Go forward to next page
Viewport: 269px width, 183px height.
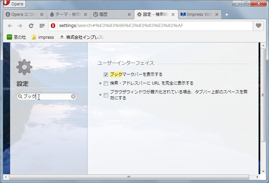[x=20, y=26]
